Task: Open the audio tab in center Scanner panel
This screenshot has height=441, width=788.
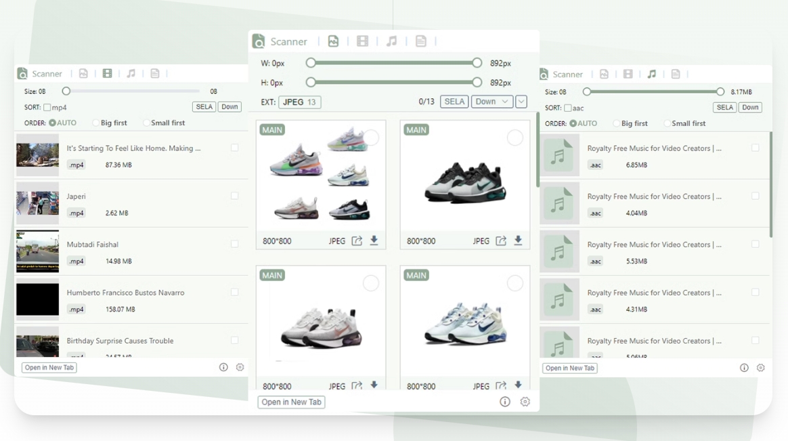Action: pyautogui.click(x=391, y=41)
